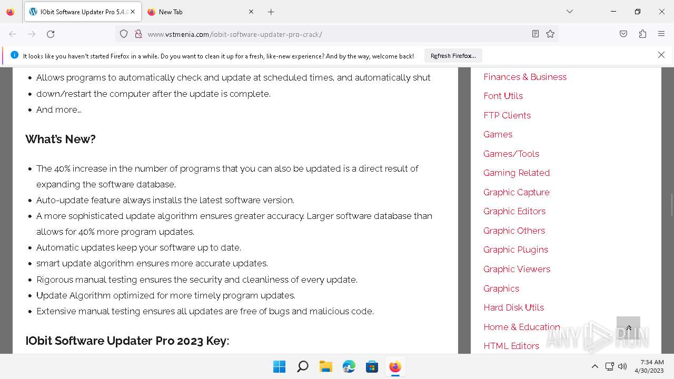The height and width of the screenshot is (379, 674).
Task: Bookmark this page with star icon
Action: point(550,34)
